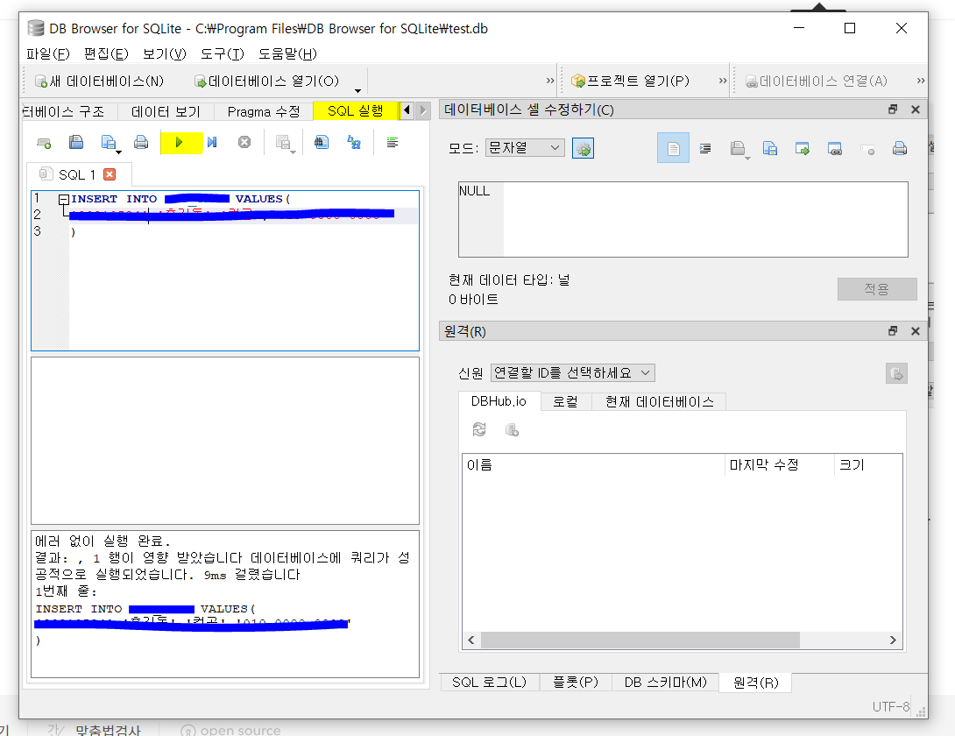Click link cell icon in cell editor
The image size is (955, 736).
coord(835,148)
